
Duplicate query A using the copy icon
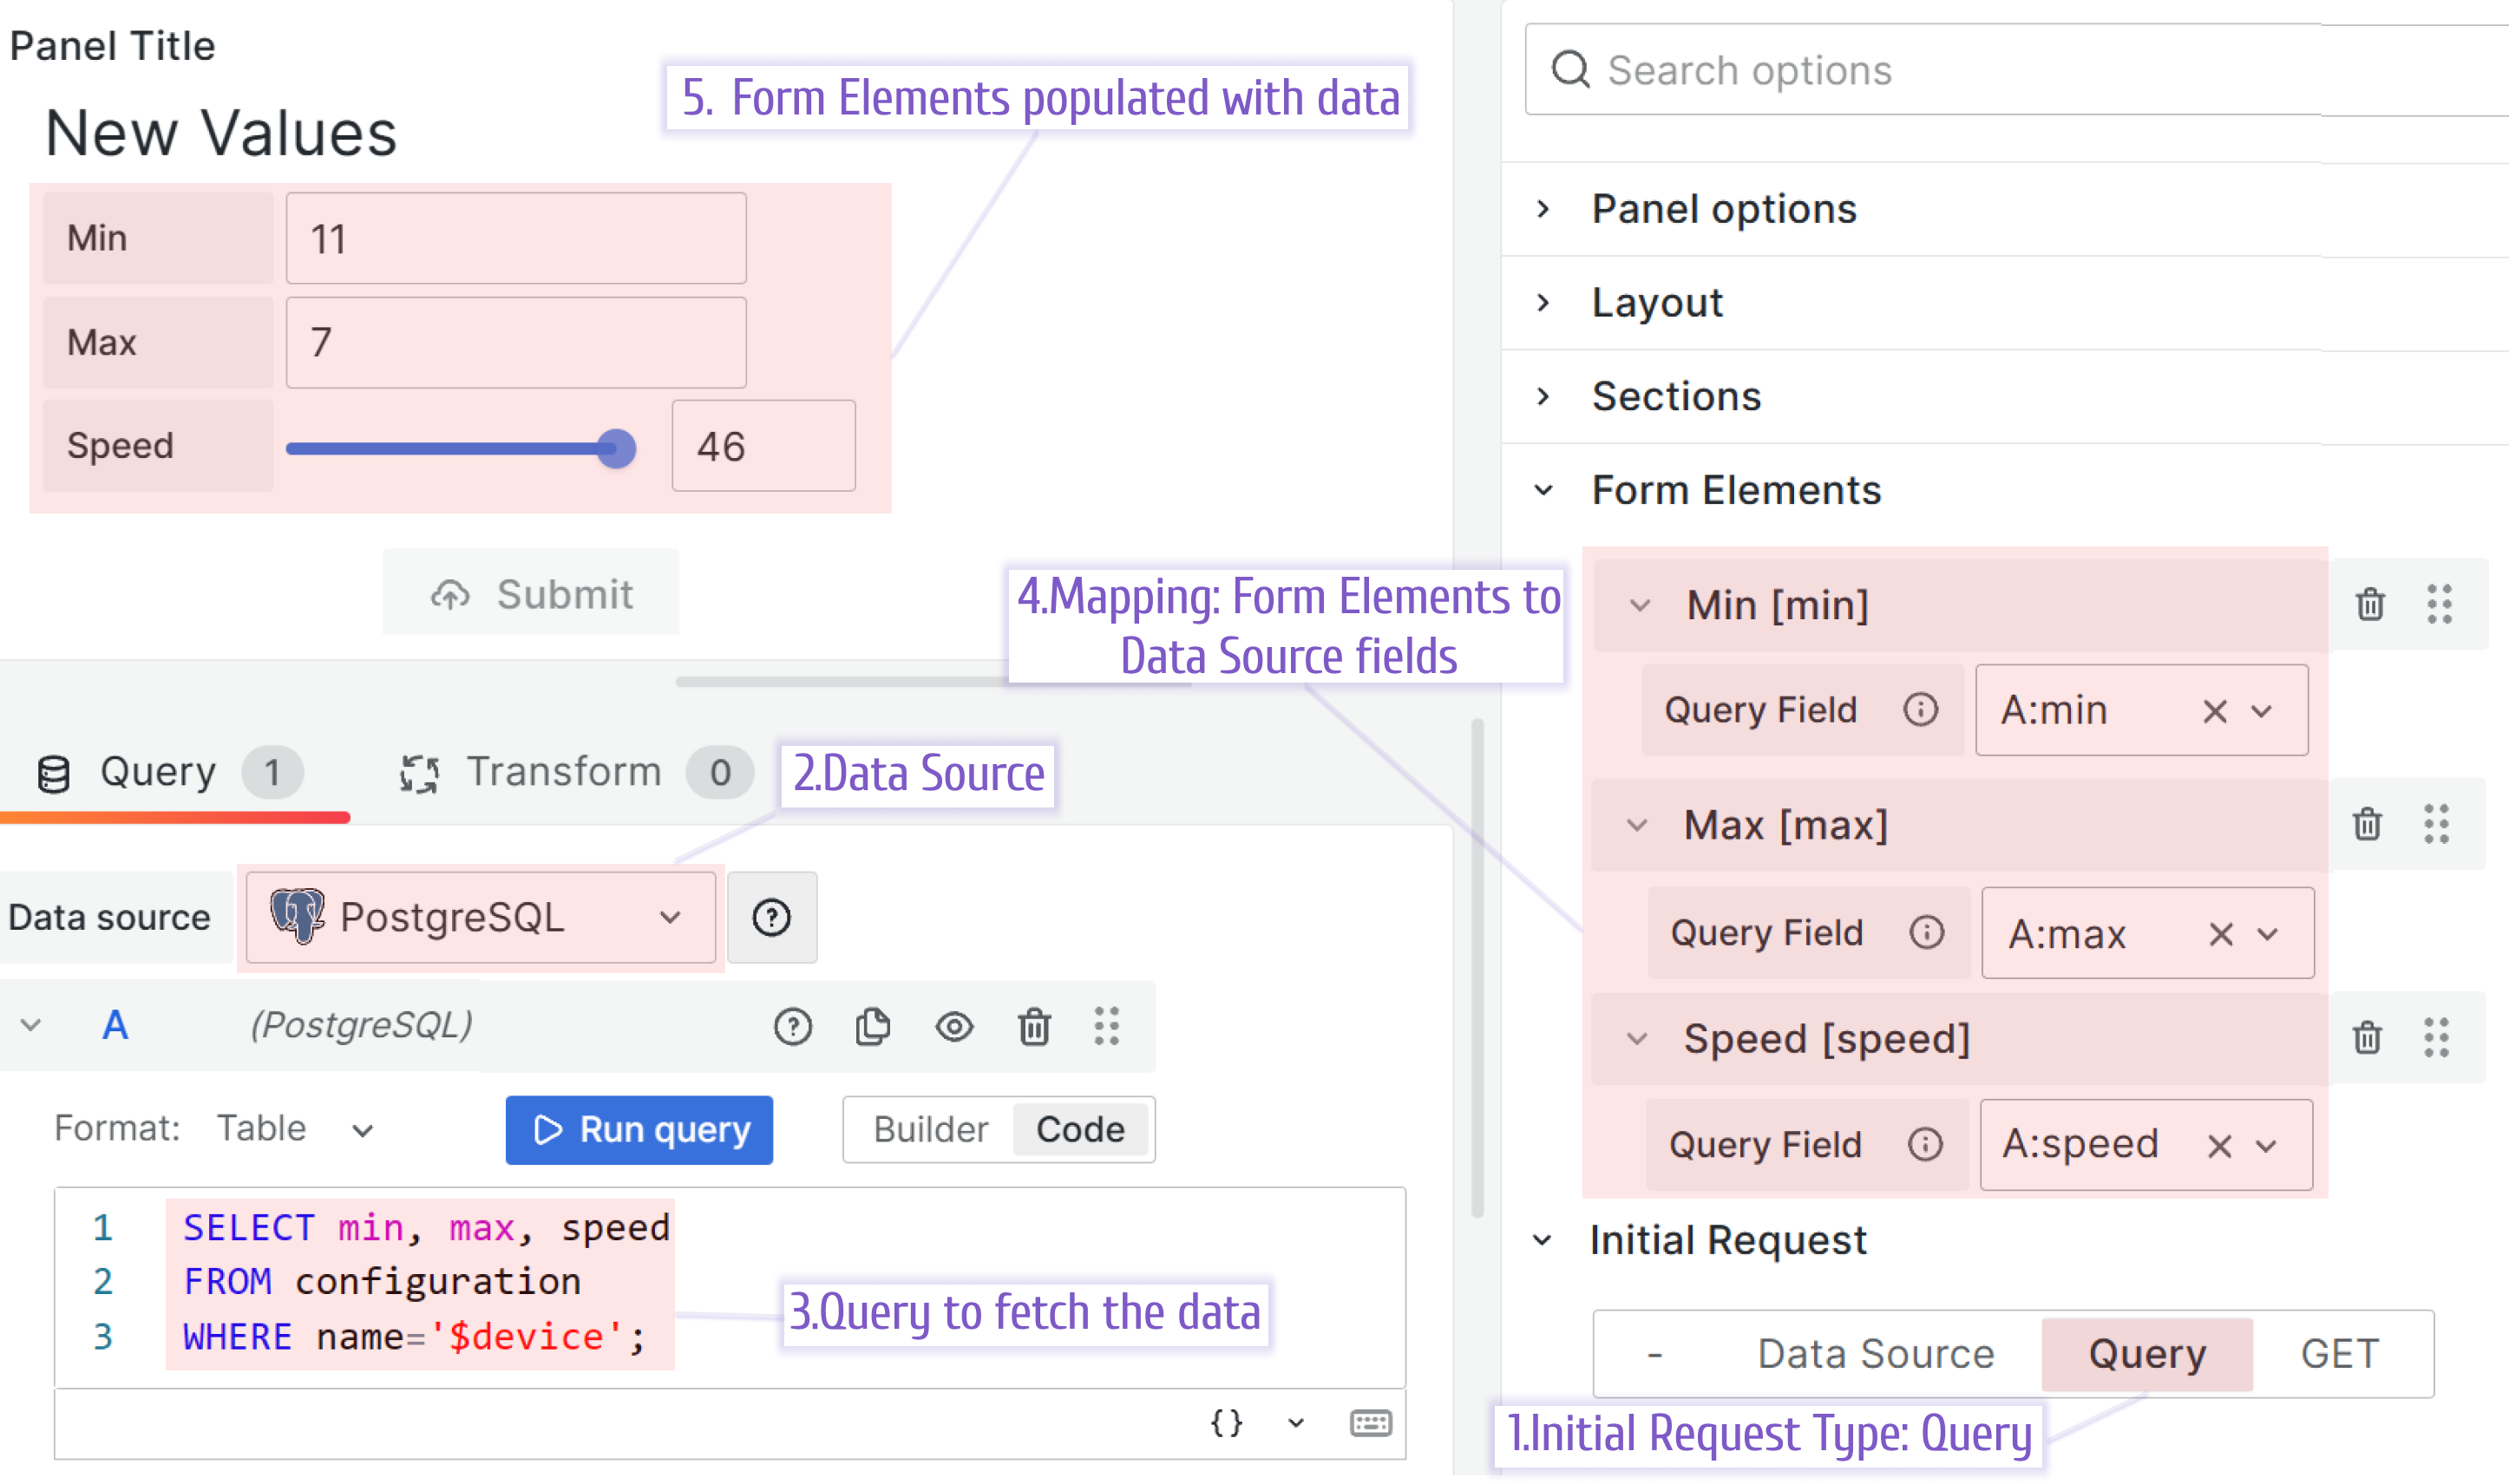tap(873, 1026)
